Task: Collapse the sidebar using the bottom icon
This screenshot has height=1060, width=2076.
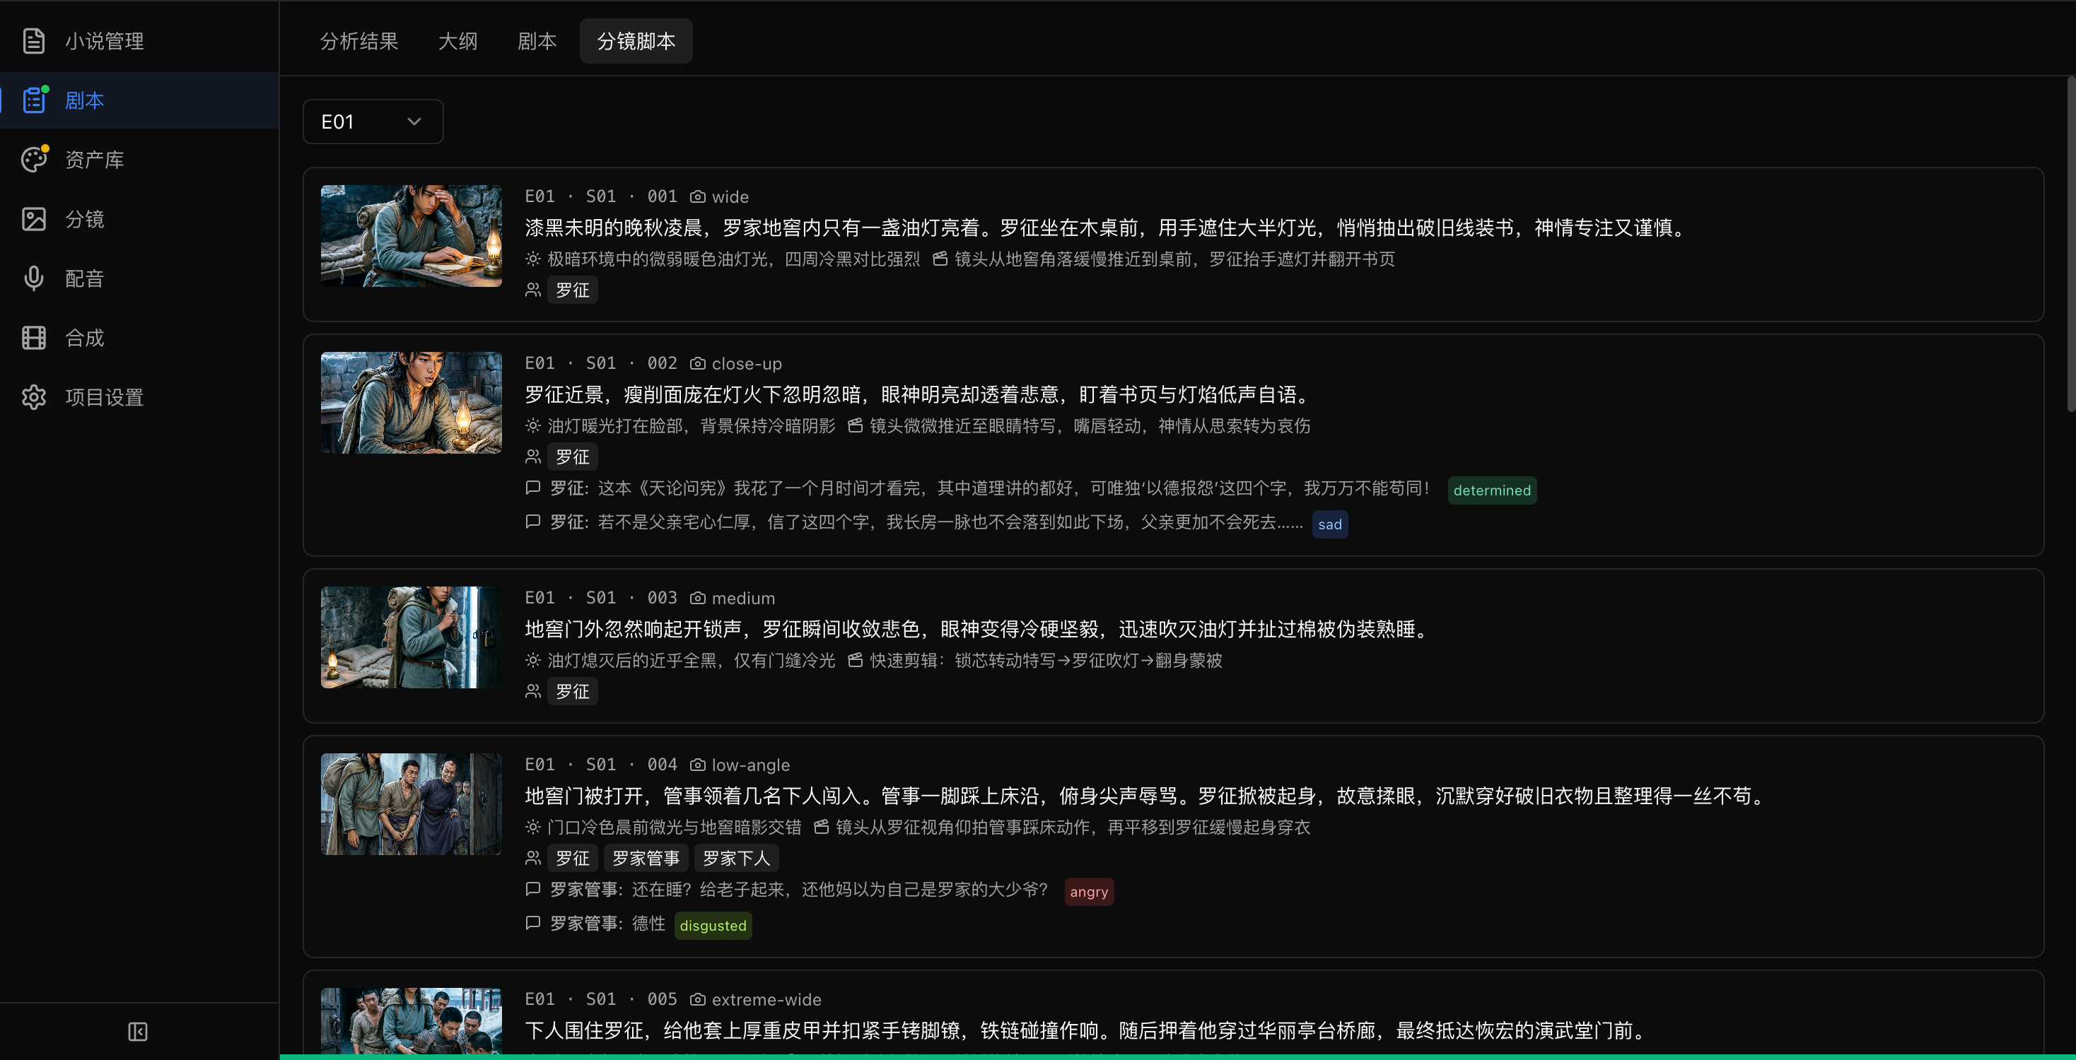Action: [x=137, y=1031]
